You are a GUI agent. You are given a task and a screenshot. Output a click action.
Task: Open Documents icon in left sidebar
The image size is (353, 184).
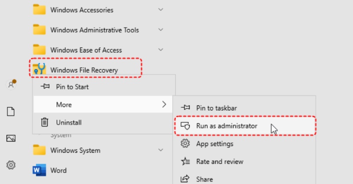[x=11, y=112]
